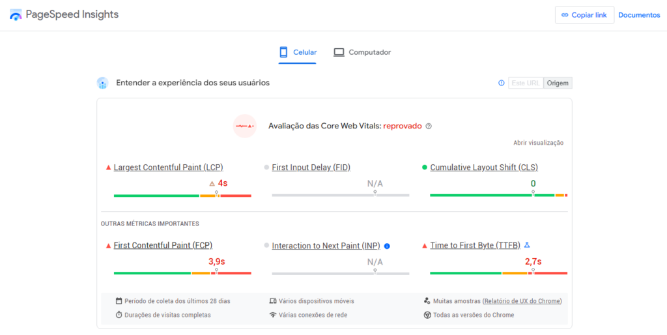The image size is (667, 335).
Task: Click the Core Web Vitals failed assessment icon
Action: pos(245,126)
